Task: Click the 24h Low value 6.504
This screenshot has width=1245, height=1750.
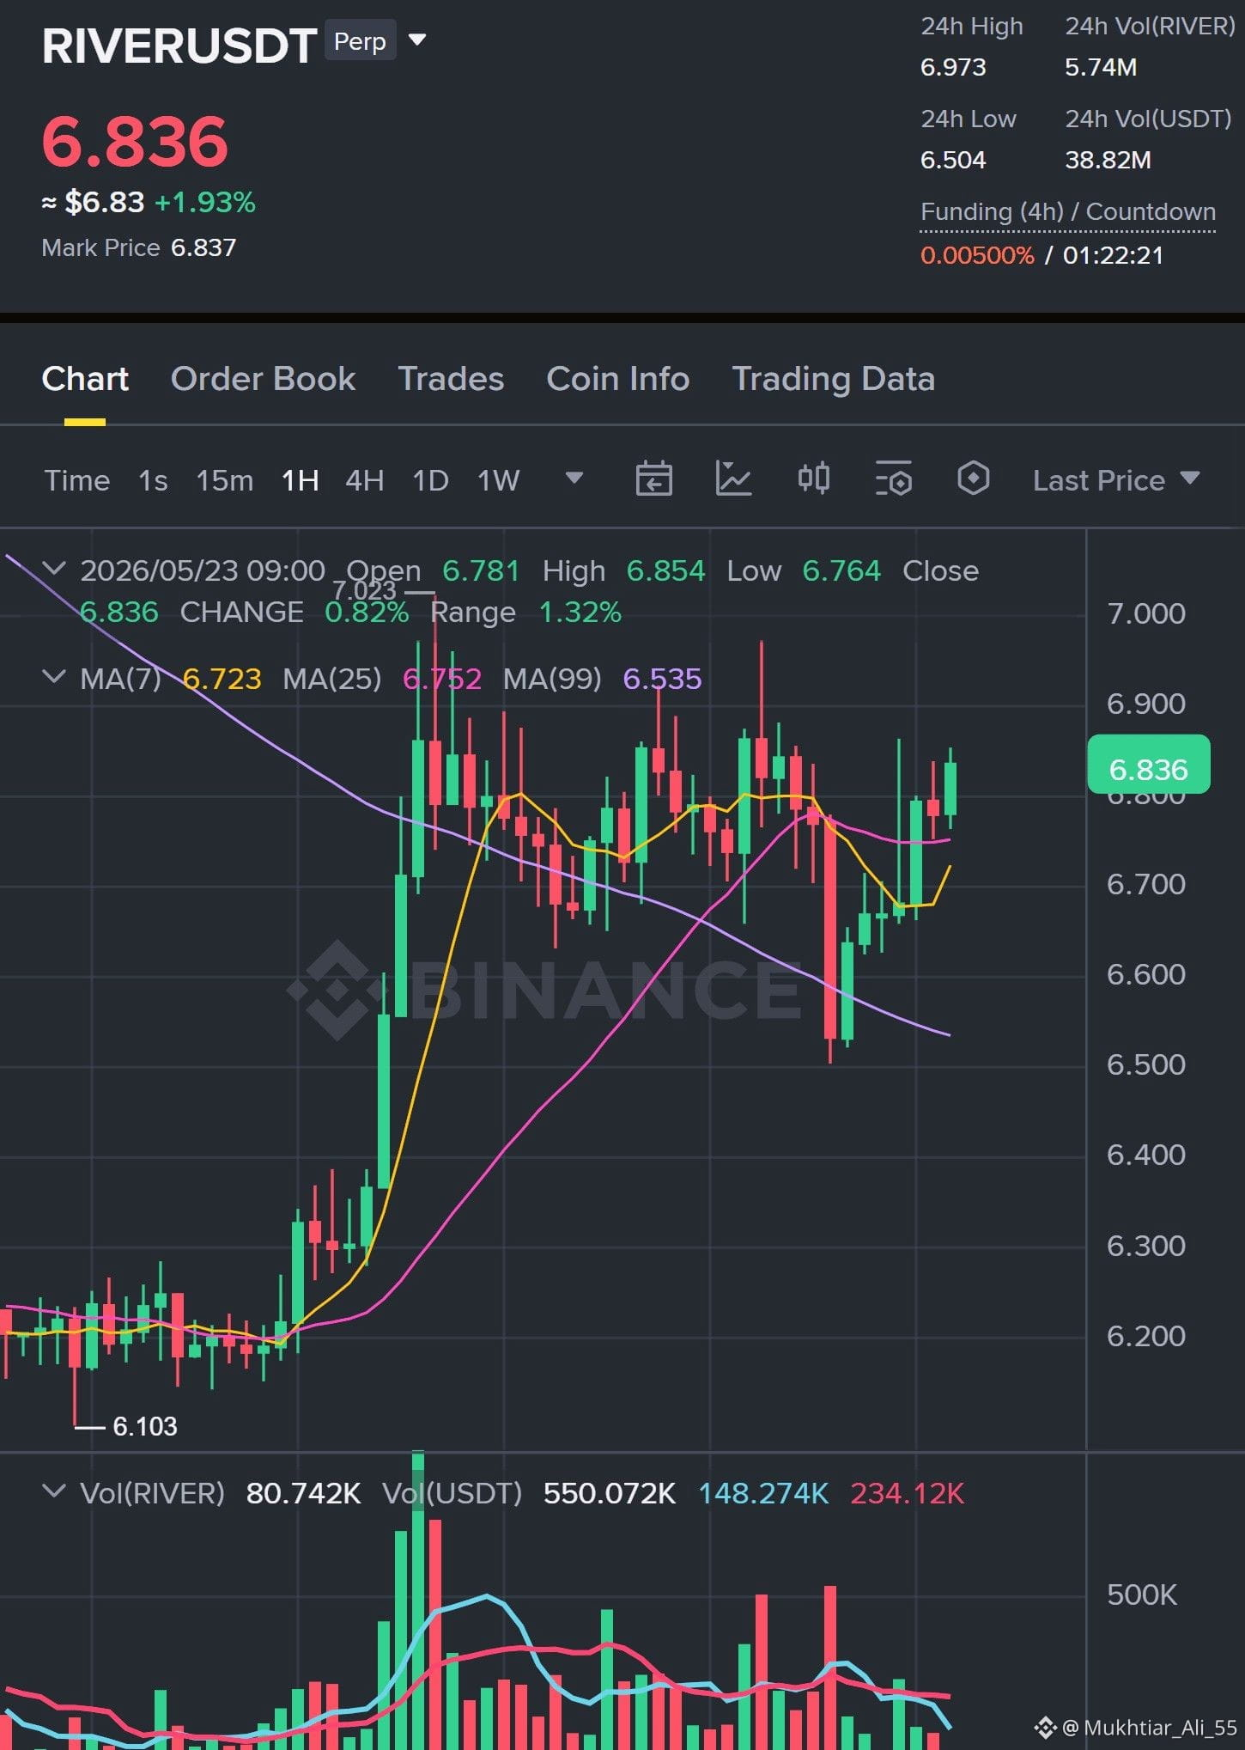Action: 953,160
